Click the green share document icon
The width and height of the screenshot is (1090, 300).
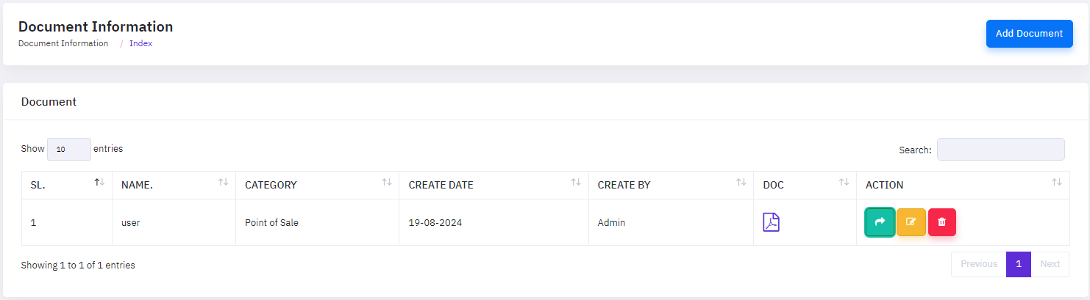click(880, 222)
